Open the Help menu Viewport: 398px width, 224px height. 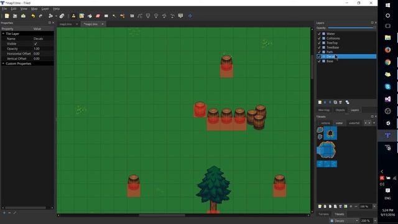pos(57,9)
